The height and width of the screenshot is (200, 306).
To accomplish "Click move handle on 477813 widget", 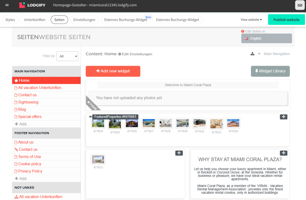I will [x=179, y=153].
